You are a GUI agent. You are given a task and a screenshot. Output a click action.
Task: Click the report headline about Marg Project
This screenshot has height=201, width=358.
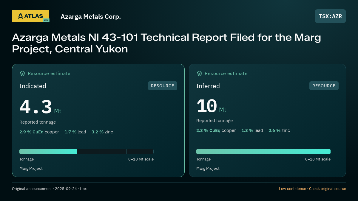pyautogui.click(x=166, y=43)
